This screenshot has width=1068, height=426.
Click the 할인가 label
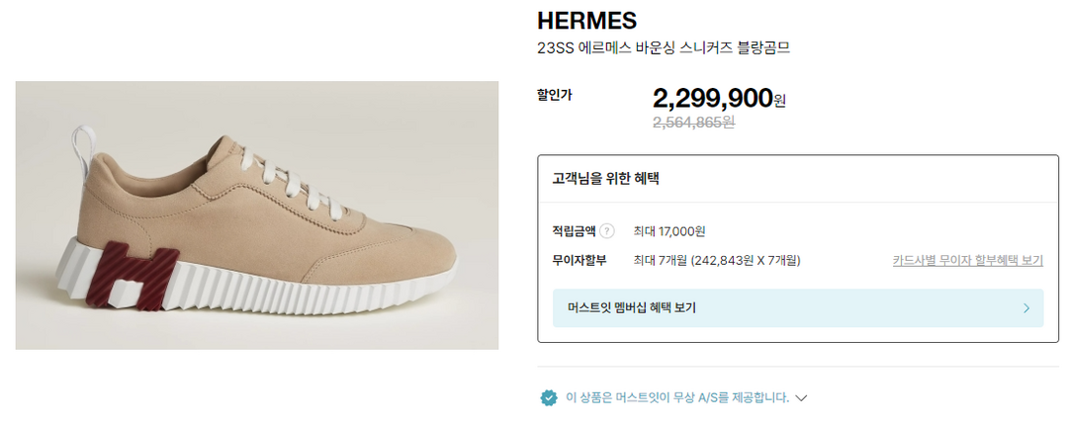(554, 95)
